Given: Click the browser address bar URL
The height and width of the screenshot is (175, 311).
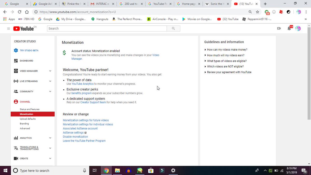Looking at the screenshot, I should click(78, 12).
